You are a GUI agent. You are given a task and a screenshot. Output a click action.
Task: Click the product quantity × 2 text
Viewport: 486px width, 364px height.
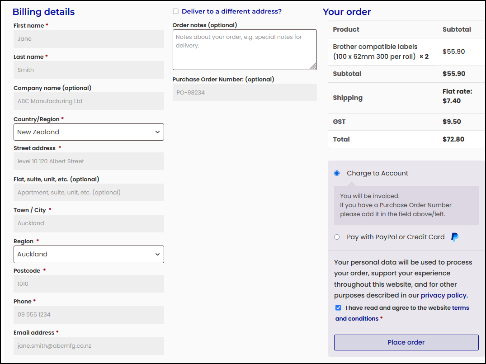[x=424, y=57]
